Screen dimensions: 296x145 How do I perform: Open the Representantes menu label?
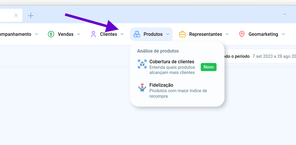205,34
